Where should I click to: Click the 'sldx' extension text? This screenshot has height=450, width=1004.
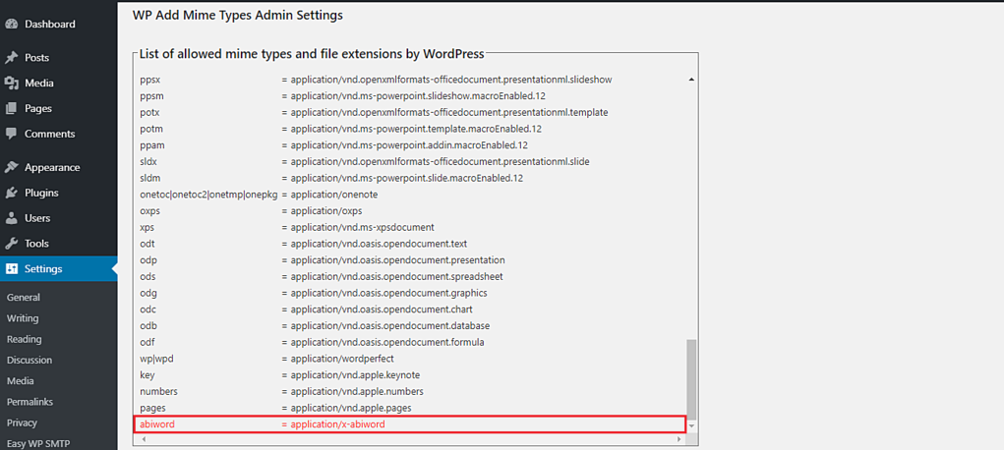click(148, 161)
